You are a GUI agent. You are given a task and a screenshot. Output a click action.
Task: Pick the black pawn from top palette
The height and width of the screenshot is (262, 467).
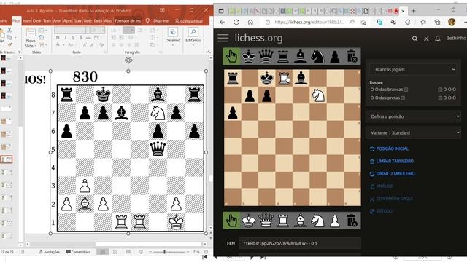pos(335,56)
